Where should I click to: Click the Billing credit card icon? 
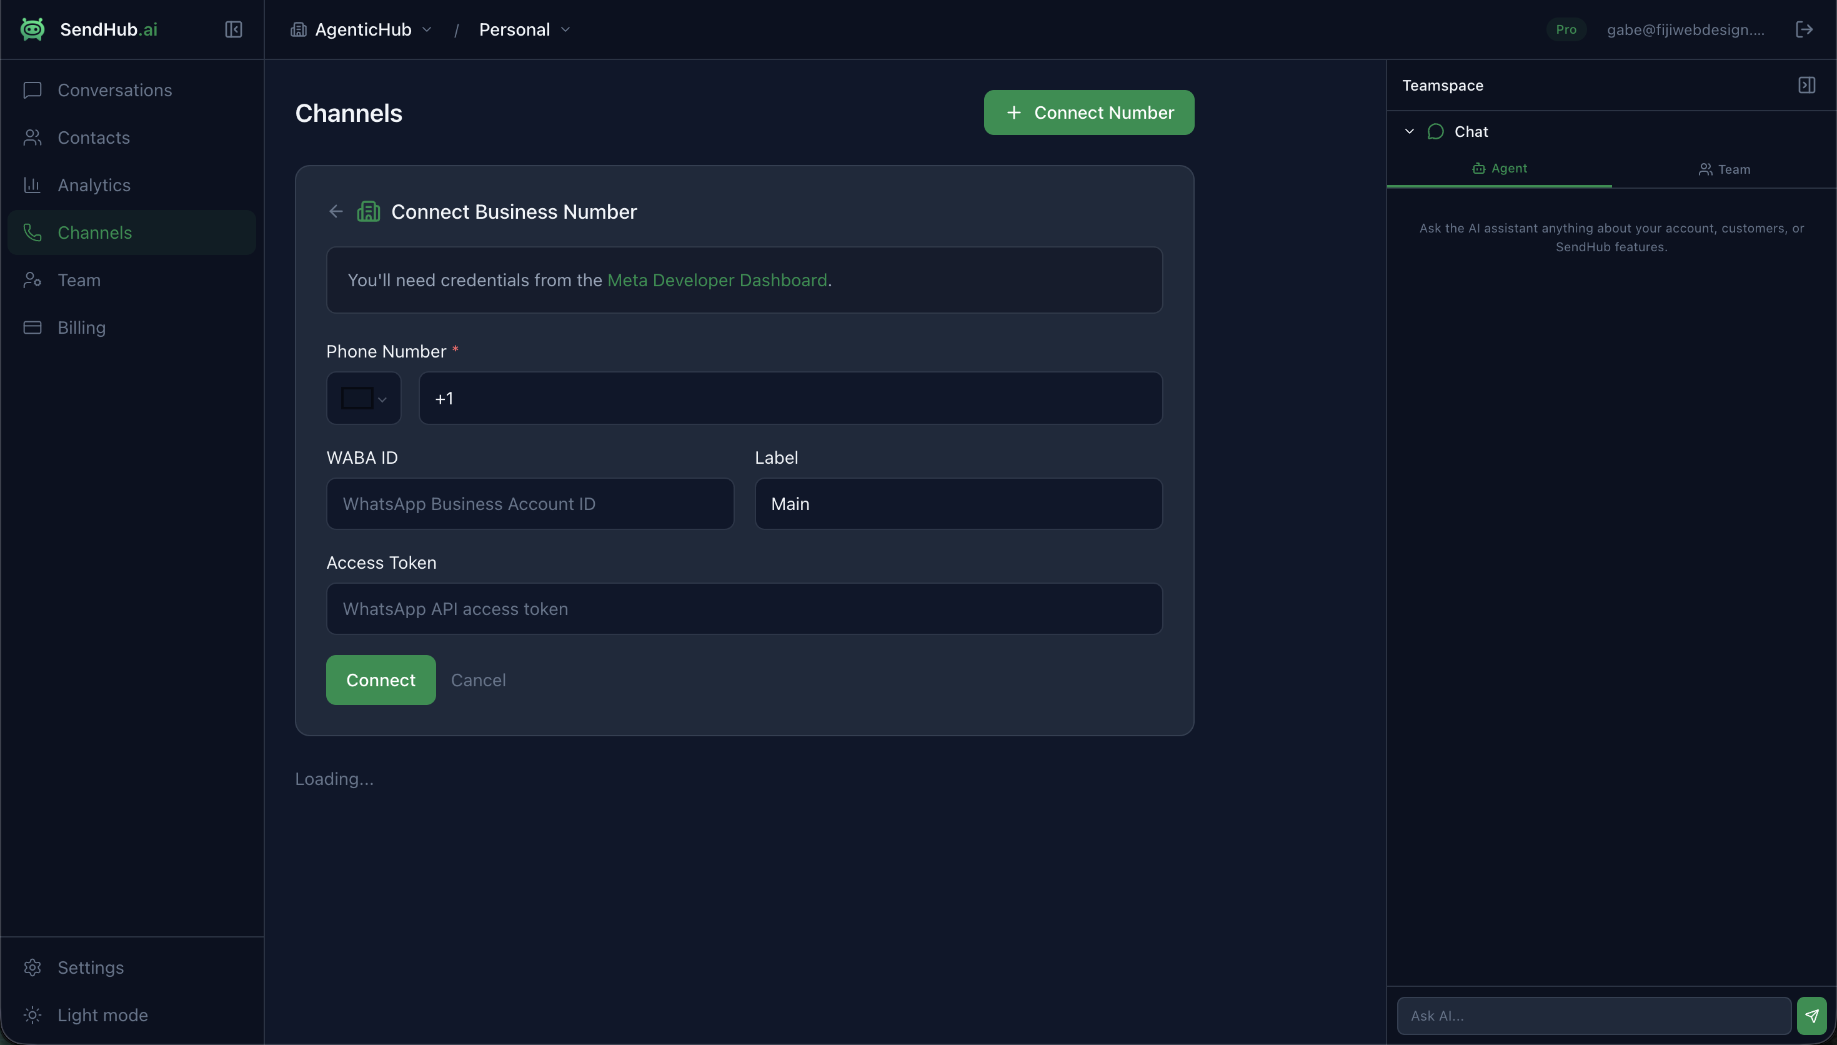pyautogui.click(x=32, y=327)
